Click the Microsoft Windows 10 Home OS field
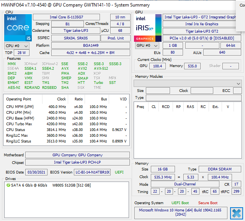Viewport: 245px width, 221px height. [x=180, y=213]
